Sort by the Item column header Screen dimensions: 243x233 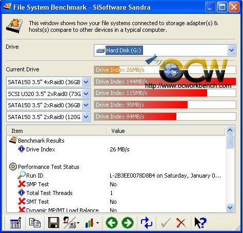tap(57, 131)
